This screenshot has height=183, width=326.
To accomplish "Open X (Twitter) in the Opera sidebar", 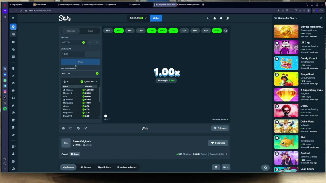I will 5,103.
